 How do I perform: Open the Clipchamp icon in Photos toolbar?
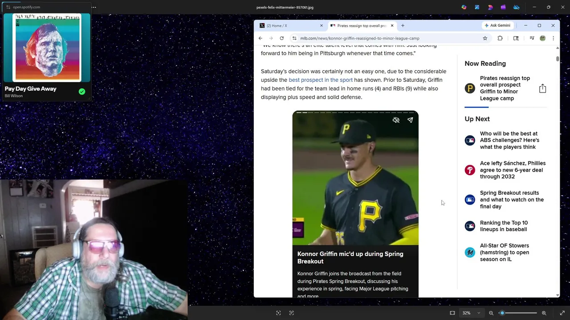click(x=503, y=7)
